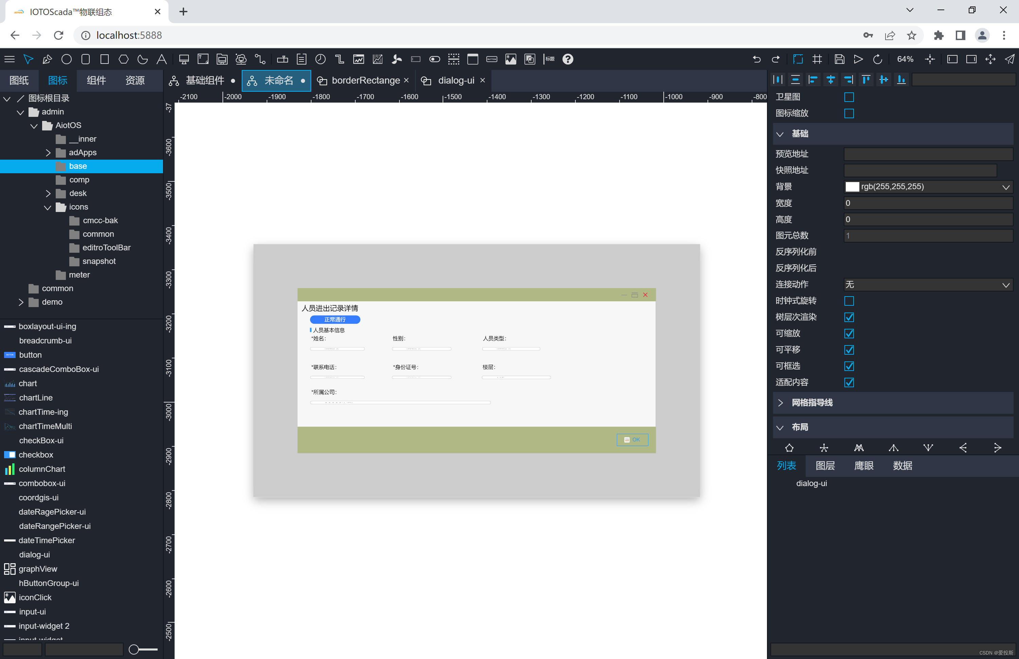Click the save floppy-disk icon

839,59
